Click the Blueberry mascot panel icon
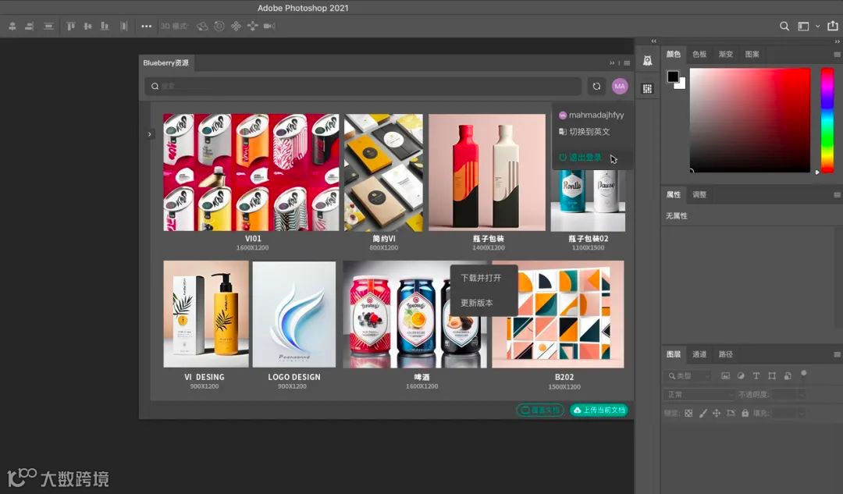 click(x=648, y=60)
